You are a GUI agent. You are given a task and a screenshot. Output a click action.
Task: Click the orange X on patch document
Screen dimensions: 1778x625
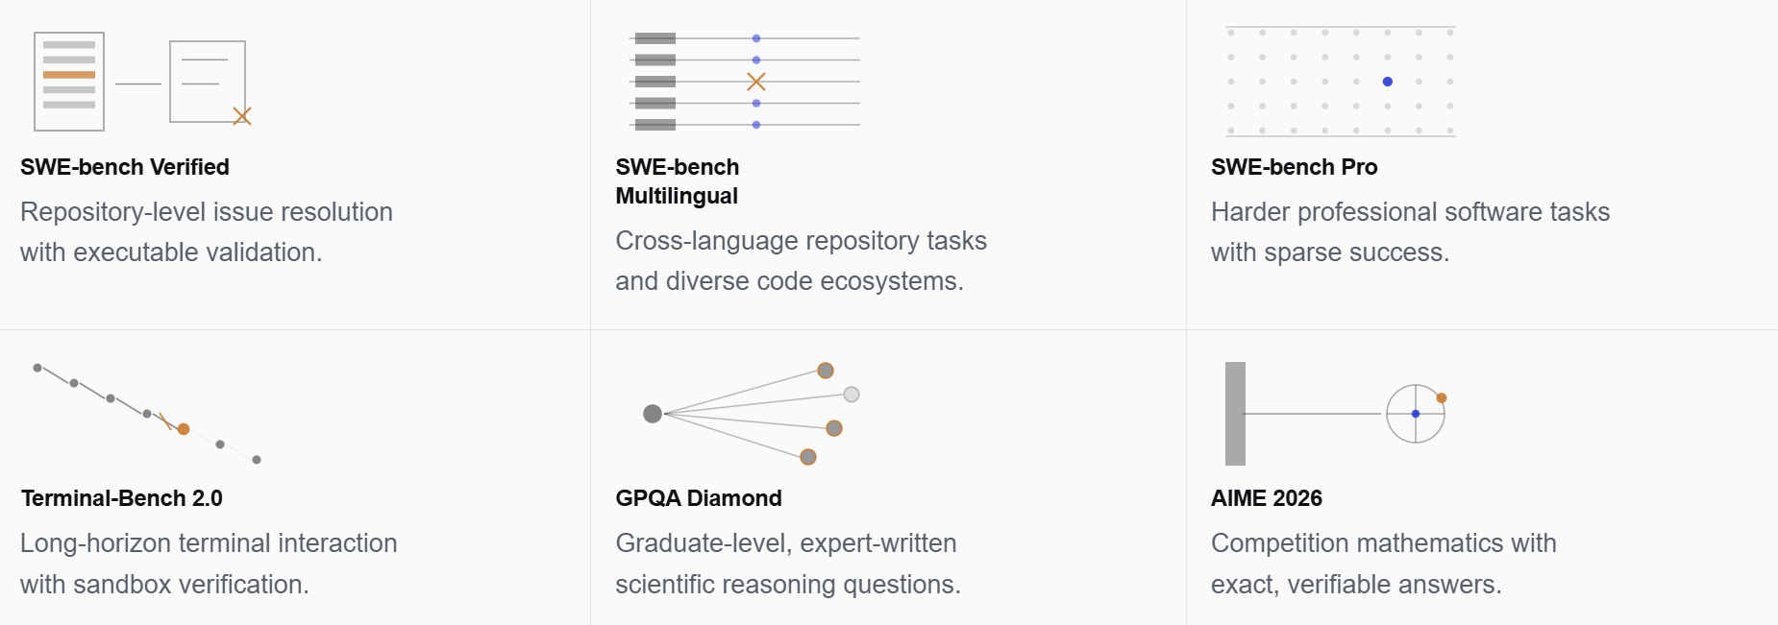pyautogui.click(x=242, y=116)
